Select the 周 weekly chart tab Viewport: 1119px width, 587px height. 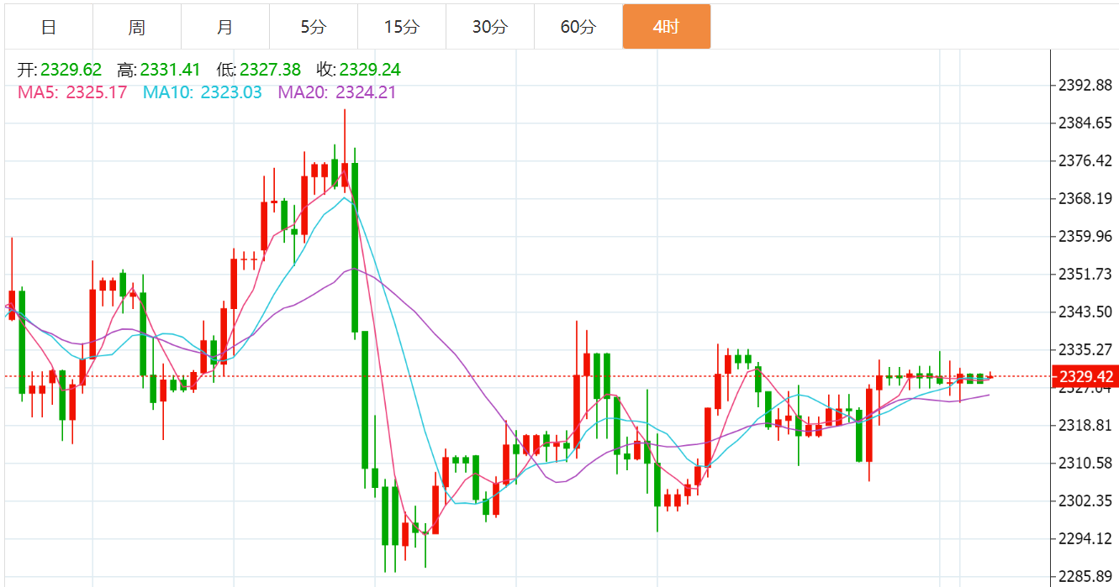click(x=137, y=27)
